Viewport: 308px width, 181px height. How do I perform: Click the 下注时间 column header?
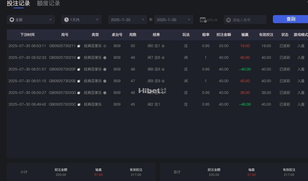[x=27, y=35]
